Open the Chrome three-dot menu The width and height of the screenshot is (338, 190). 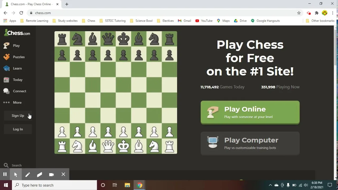click(x=332, y=13)
